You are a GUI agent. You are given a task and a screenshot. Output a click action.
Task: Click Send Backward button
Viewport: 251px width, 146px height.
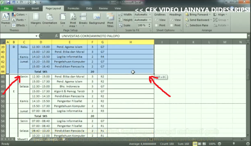coord(198,20)
